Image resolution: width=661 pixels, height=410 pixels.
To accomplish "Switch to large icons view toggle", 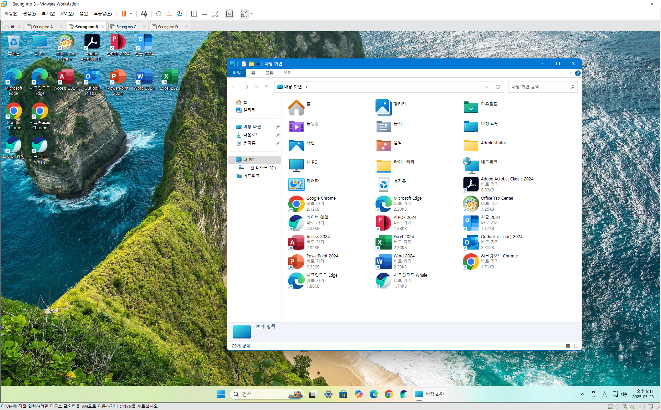I will pyautogui.click(x=576, y=346).
